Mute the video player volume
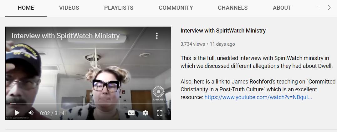Viewport: 337px width, 132px height. (x=31, y=113)
